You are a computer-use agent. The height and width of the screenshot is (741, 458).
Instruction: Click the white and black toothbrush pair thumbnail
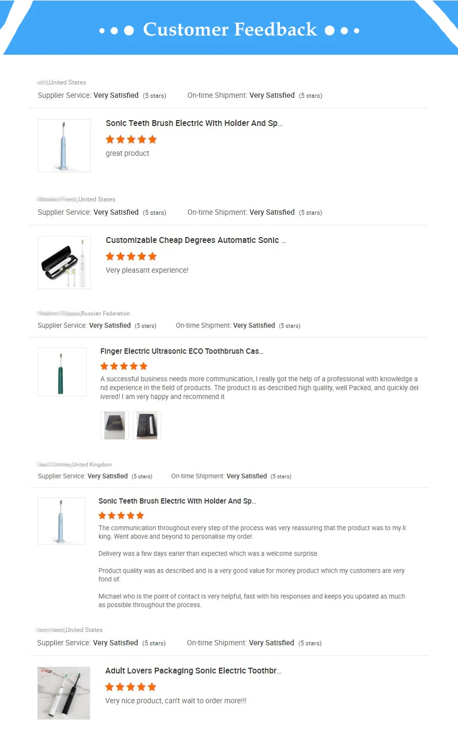[x=64, y=693]
